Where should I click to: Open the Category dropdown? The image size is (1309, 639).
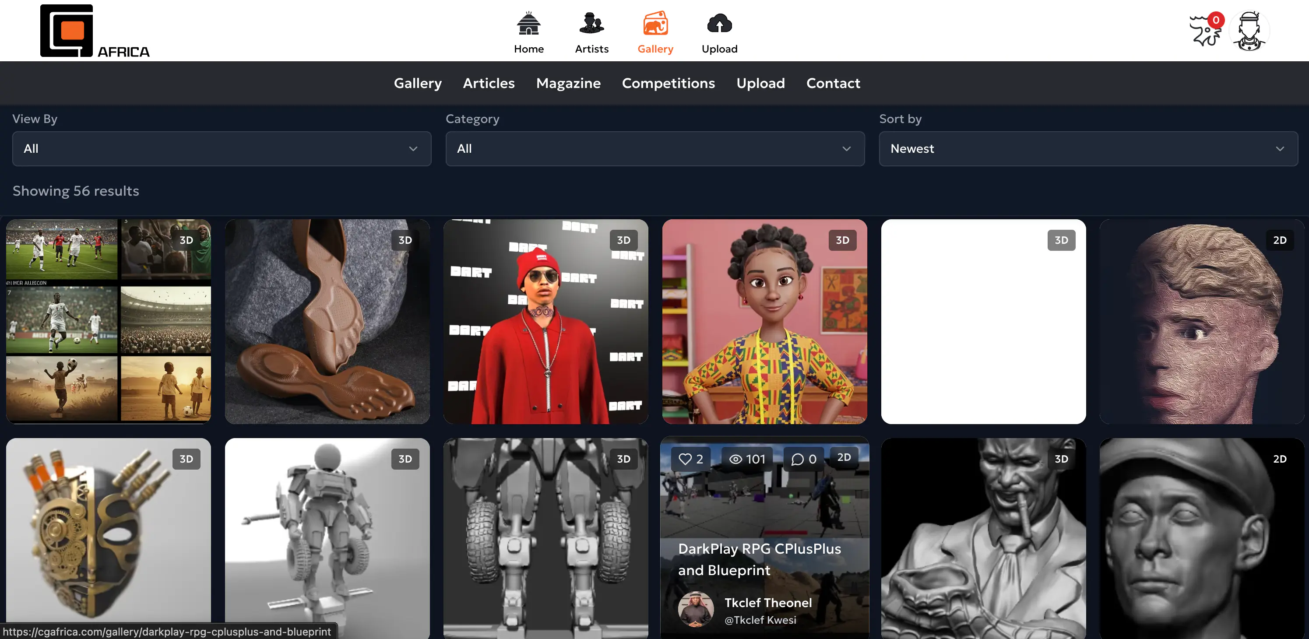(654, 149)
